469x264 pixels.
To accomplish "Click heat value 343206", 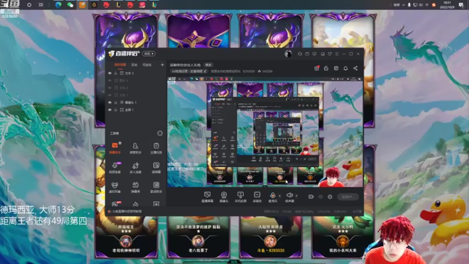I will tap(267, 71).
